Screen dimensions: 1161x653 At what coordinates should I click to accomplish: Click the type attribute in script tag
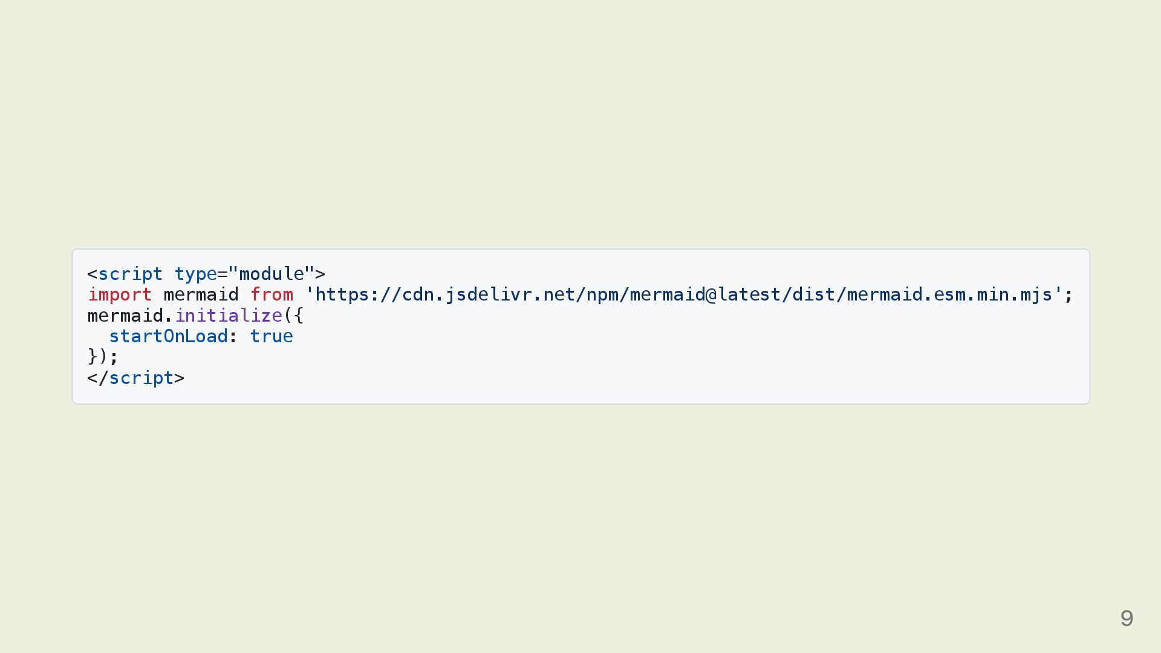pyautogui.click(x=195, y=275)
